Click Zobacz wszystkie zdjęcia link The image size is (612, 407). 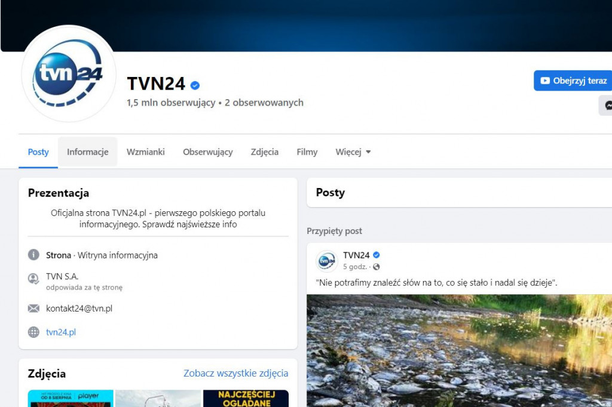coord(235,374)
